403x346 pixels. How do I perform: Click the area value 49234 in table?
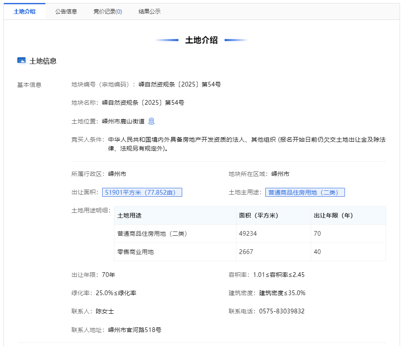coord(248,234)
